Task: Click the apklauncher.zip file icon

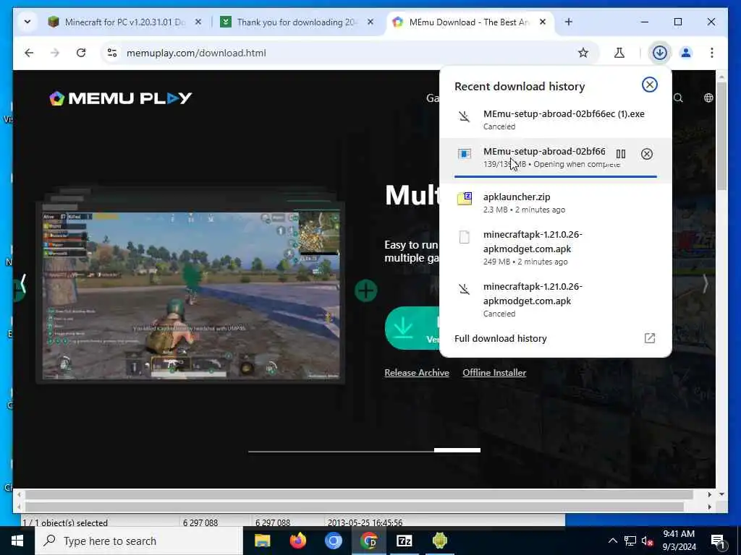Action: 465,198
